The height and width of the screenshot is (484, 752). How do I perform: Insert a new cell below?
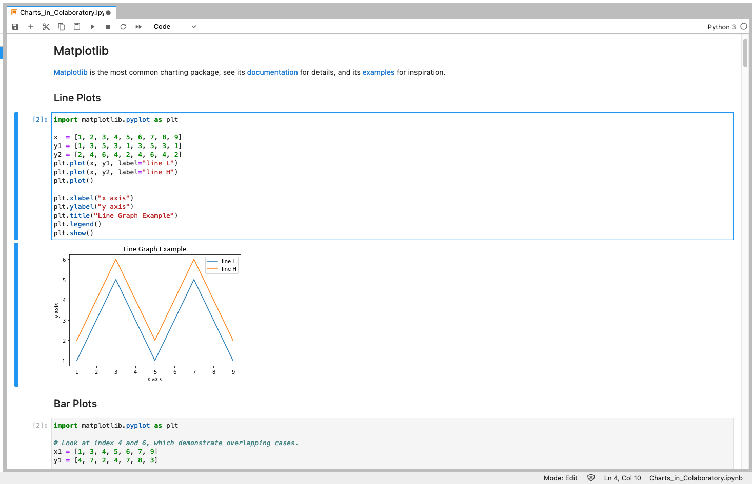(x=30, y=26)
